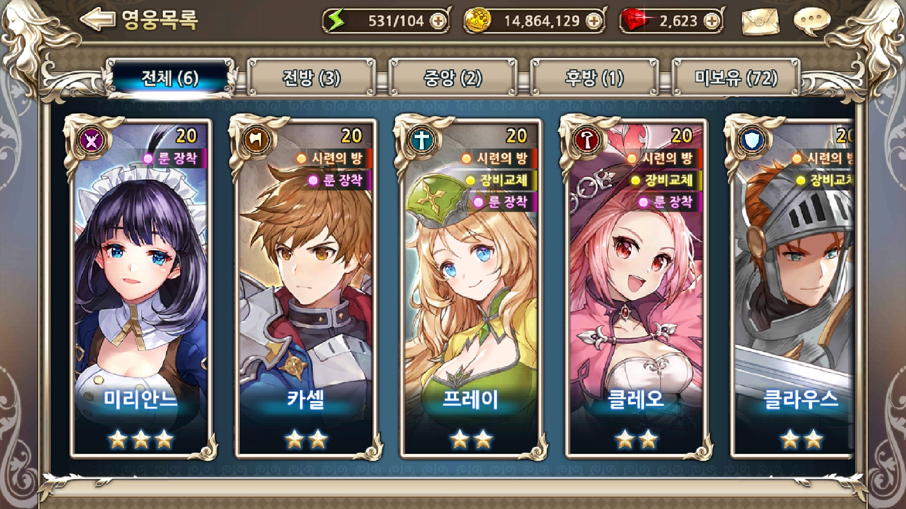Image resolution: width=906 pixels, height=509 pixels.
Task: Select the crossed swords class icon on 미리안느
Action: point(91,140)
